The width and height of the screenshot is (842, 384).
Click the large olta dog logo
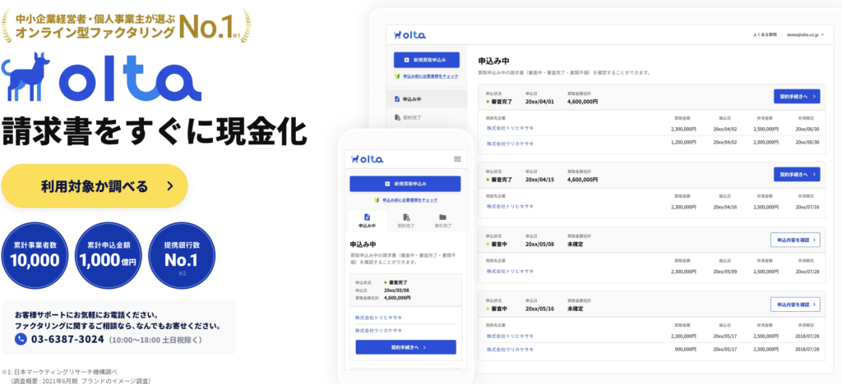[x=101, y=76]
